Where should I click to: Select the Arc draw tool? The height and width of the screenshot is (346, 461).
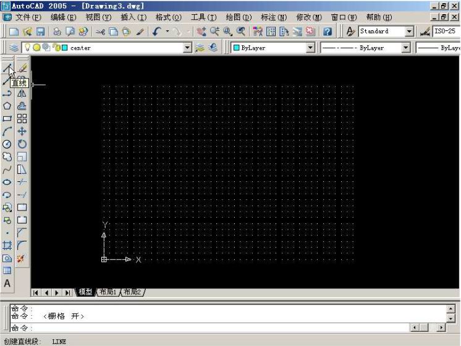(x=7, y=131)
